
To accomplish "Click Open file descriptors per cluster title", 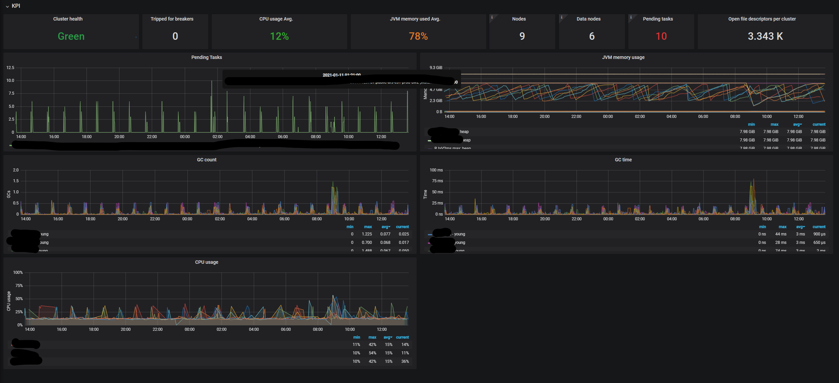I will [x=762, y=19].
